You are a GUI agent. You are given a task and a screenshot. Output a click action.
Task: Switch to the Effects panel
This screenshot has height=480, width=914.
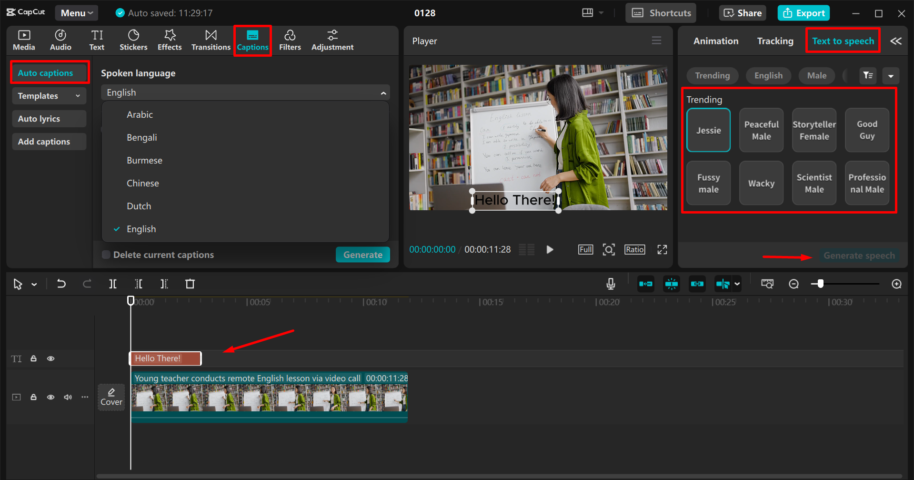170,40
